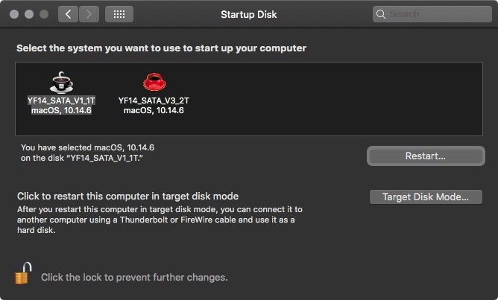Click the YF14_SATA_V3_2T disk name label
498x300 pixels.
pos(154,100)
